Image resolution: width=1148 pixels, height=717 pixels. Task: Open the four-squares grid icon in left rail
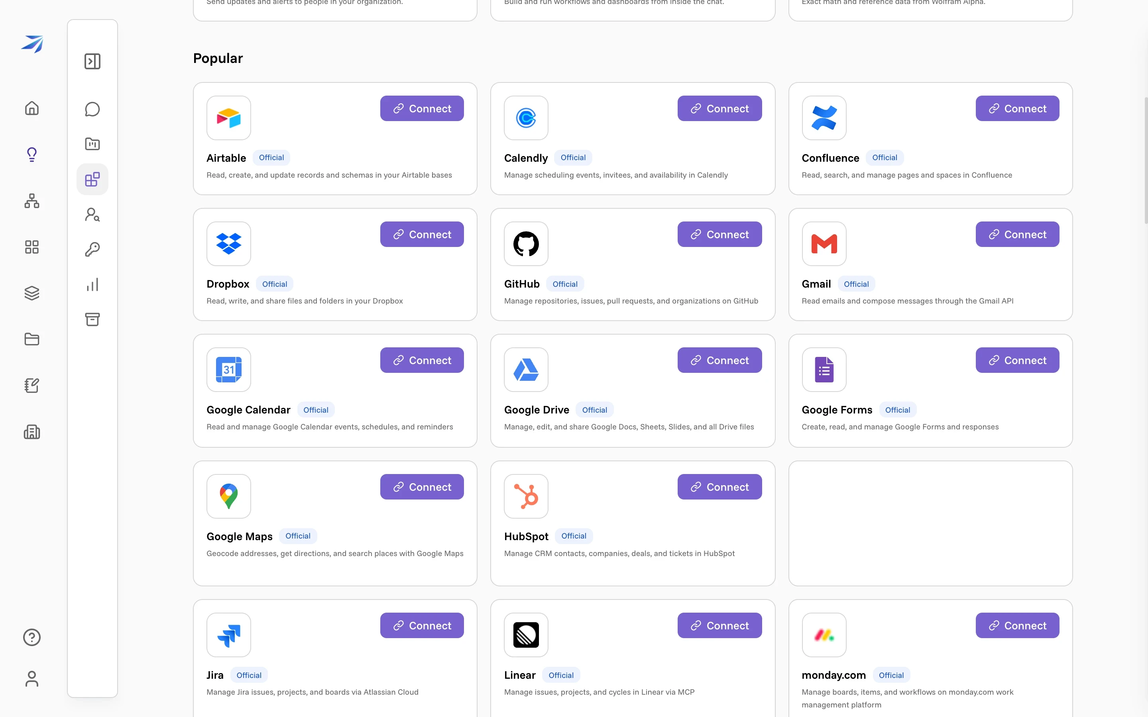click(32, 247)
